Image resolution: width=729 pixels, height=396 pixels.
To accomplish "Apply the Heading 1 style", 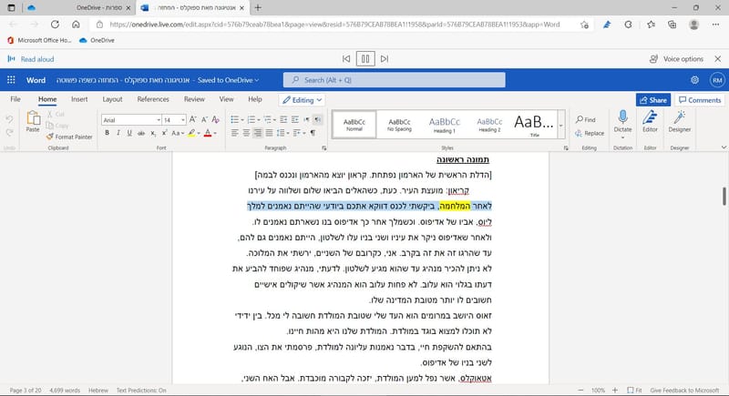I will tap(445, 125).
